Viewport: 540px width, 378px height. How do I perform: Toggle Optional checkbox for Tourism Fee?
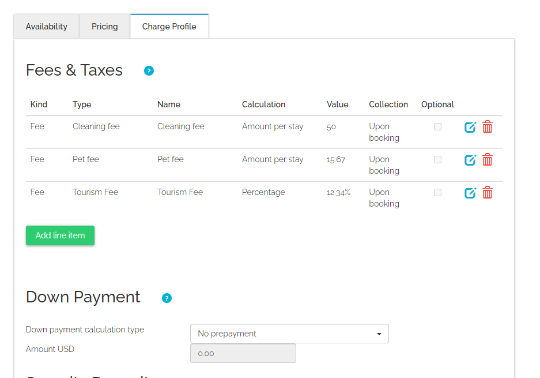(x=437, y=192)
